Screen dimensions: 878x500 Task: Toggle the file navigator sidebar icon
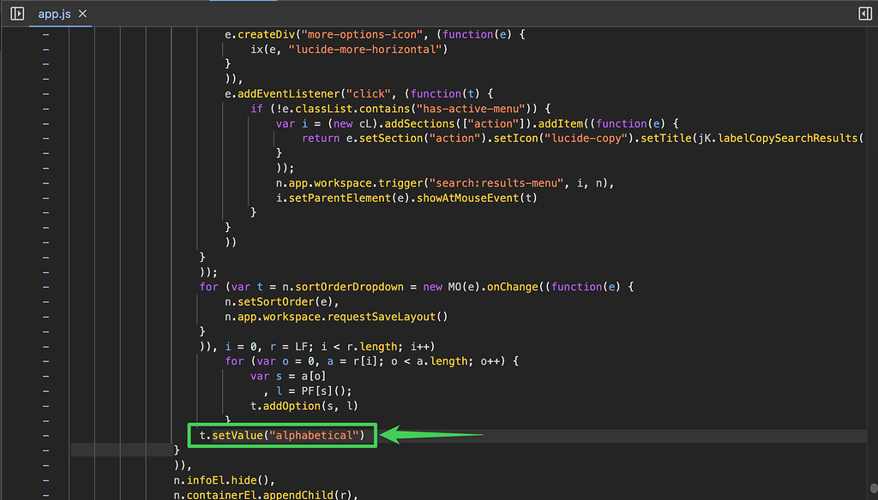coord(16,13)
